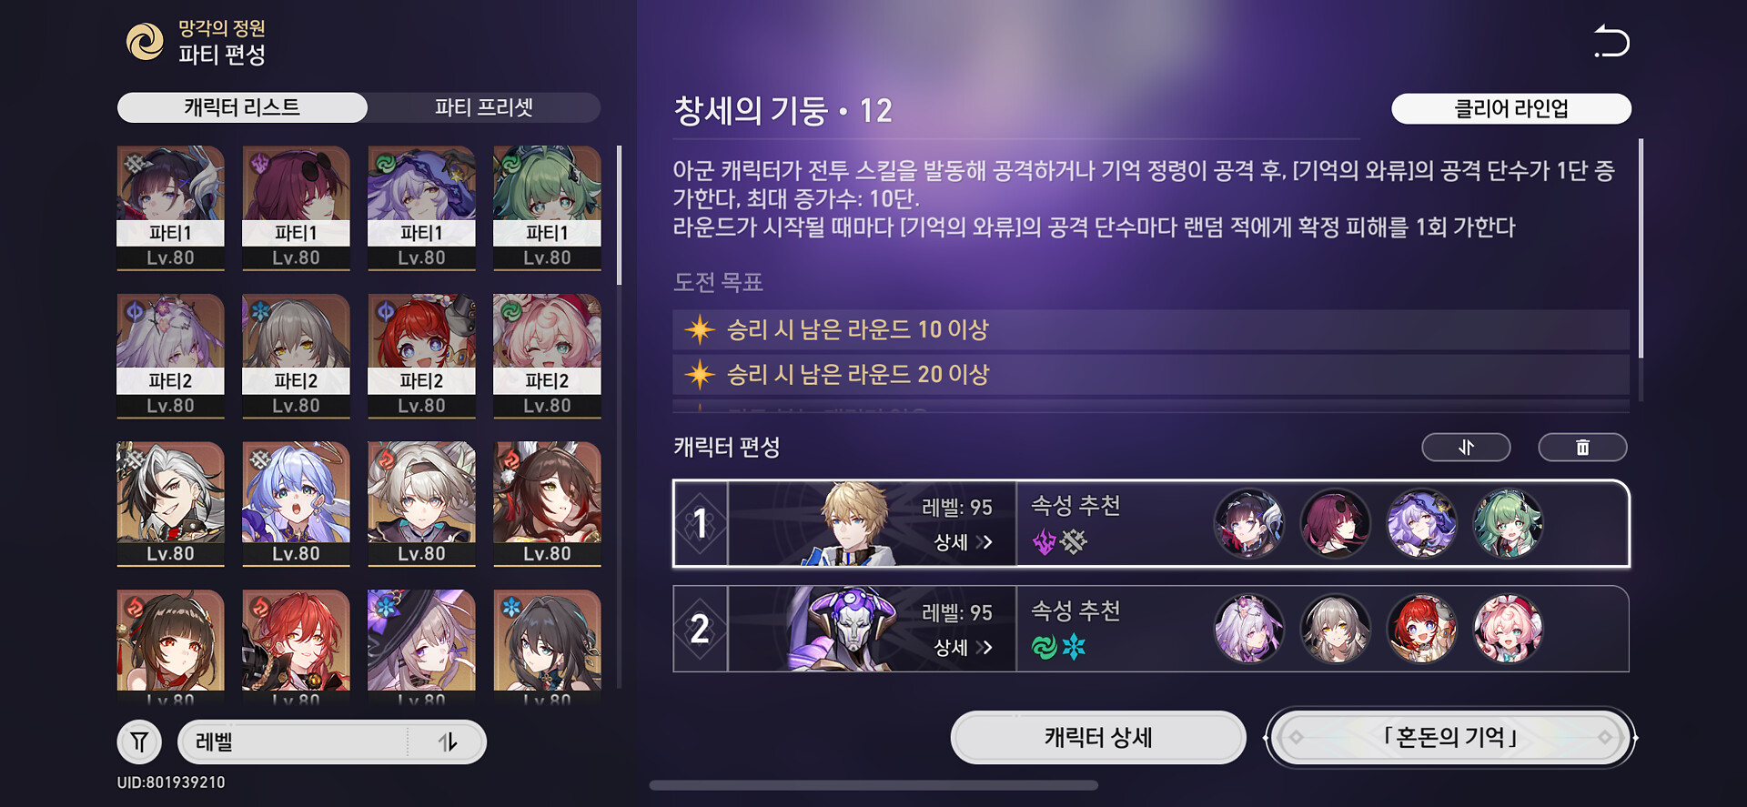The height and width of the screenshot is (807, 1747).
Task: Click the horizontal progress bar at bottom
Action: coord(873,785)
